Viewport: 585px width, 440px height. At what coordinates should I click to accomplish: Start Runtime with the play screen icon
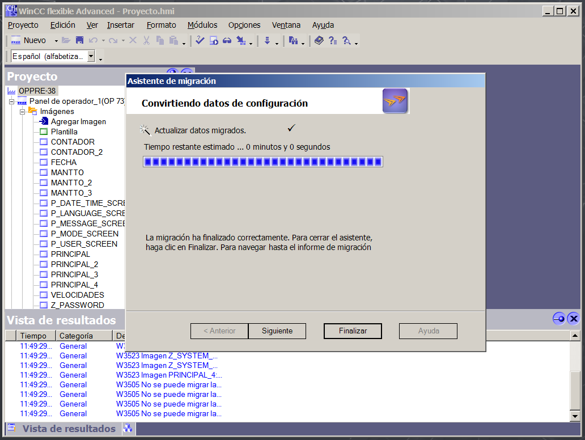(214, 40)
